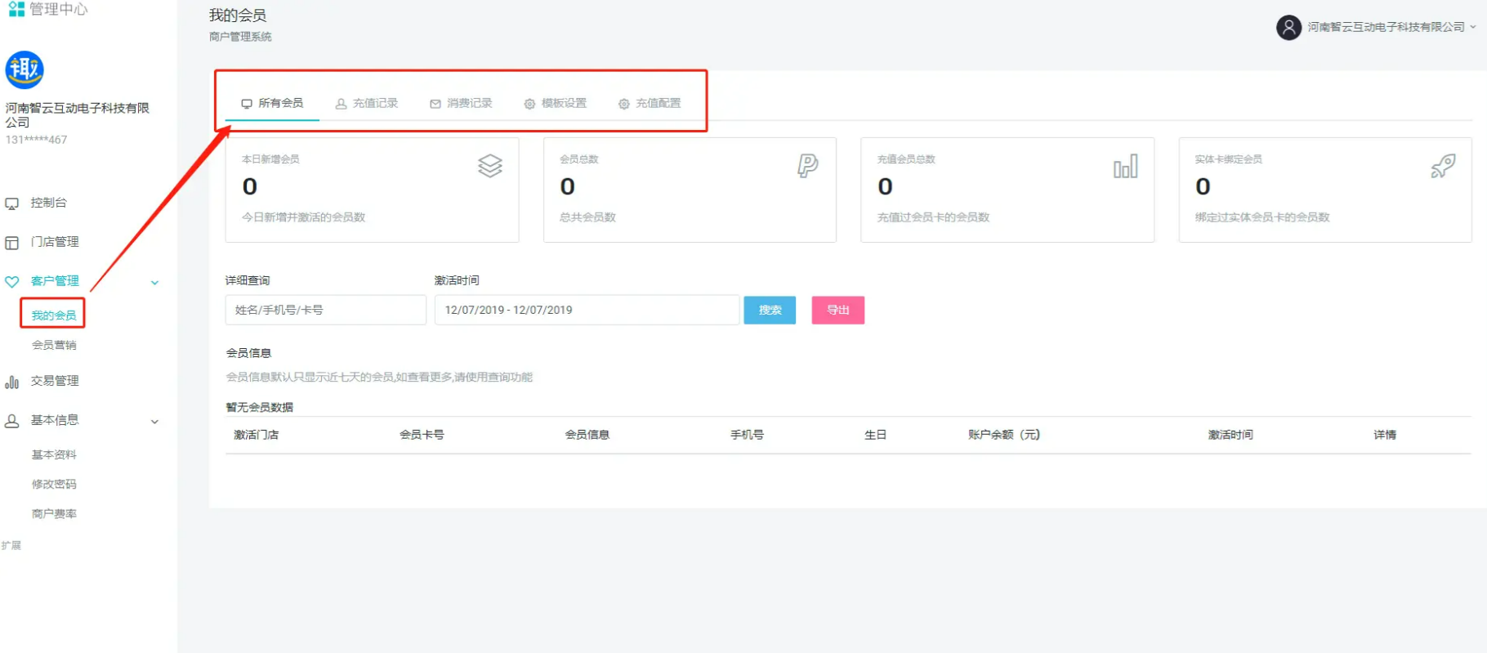Collapse the 客户管理 menu chevron
The image size is (1487, 653).
coord(155,283)
